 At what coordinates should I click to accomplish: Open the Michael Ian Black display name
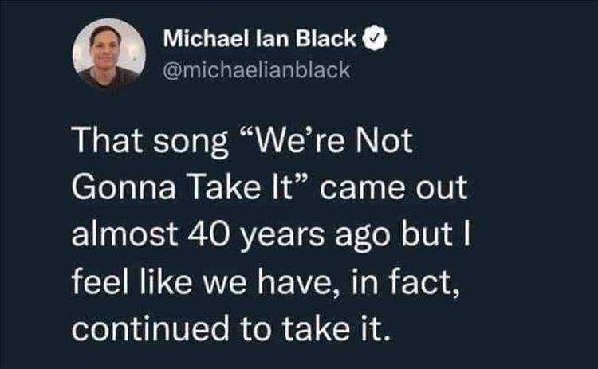[x=262, y=37]
